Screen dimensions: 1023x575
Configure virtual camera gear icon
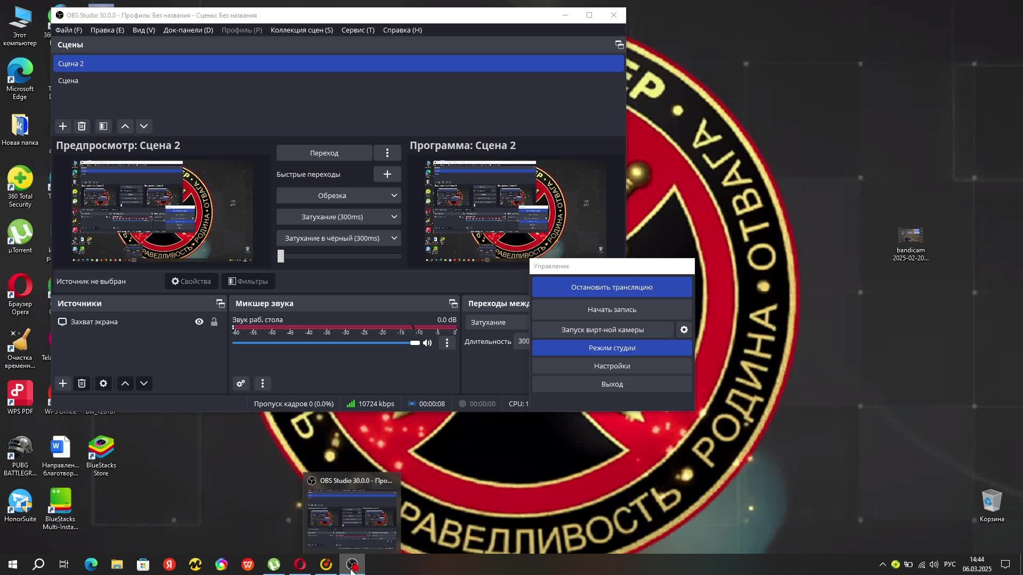click(x=684, y=330)
